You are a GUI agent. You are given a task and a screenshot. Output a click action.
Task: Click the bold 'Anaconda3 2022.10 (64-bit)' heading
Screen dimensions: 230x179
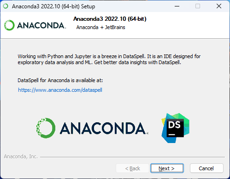pyautogui.click(x=110, y=19)
